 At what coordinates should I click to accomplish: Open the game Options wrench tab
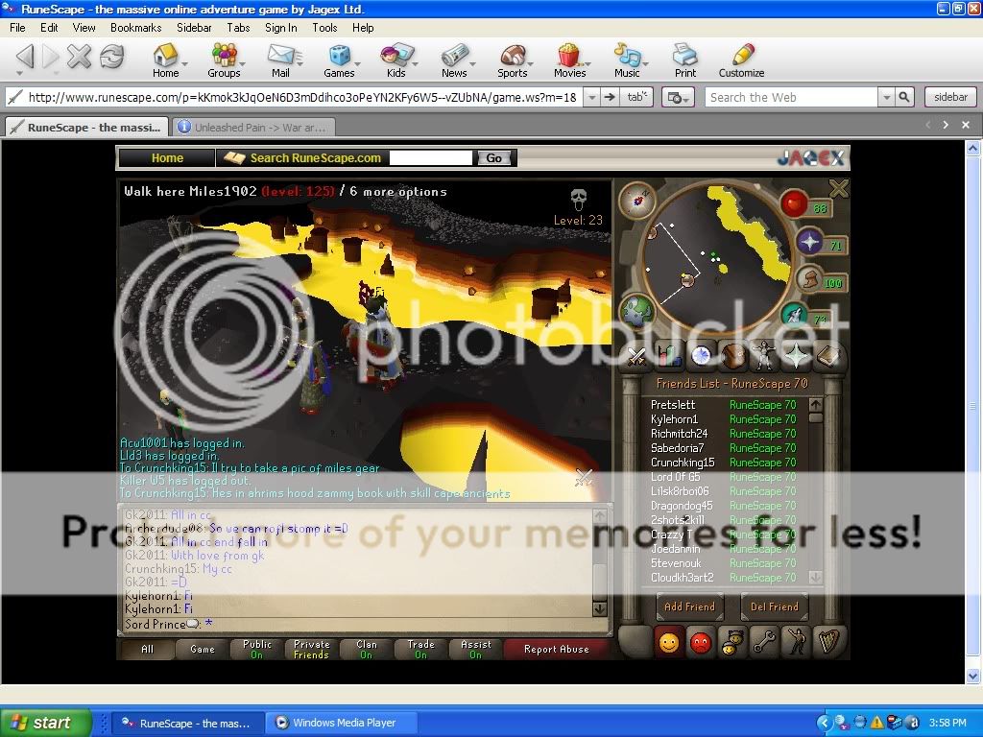tap(765, 643)
